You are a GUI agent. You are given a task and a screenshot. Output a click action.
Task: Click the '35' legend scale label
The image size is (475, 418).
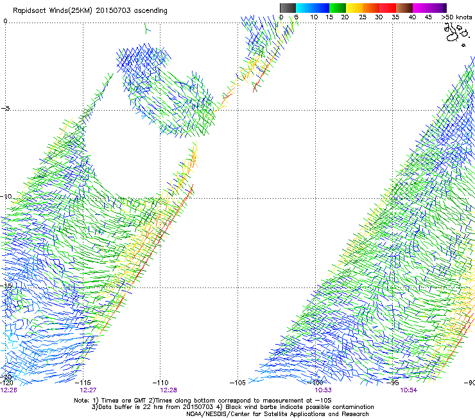(x=395, y=17)
